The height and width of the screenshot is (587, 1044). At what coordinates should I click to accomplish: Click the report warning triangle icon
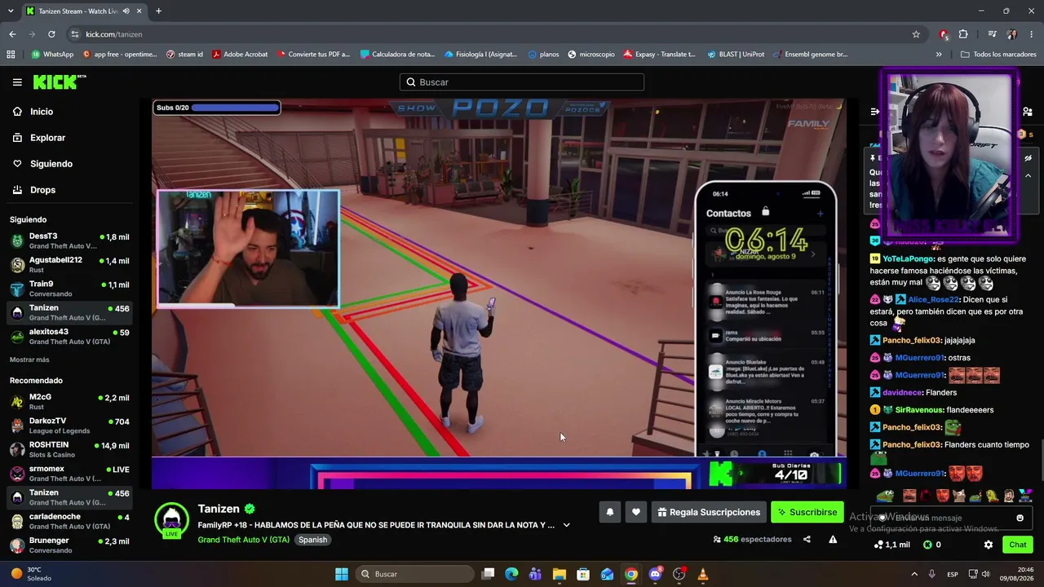pos(833,539)
